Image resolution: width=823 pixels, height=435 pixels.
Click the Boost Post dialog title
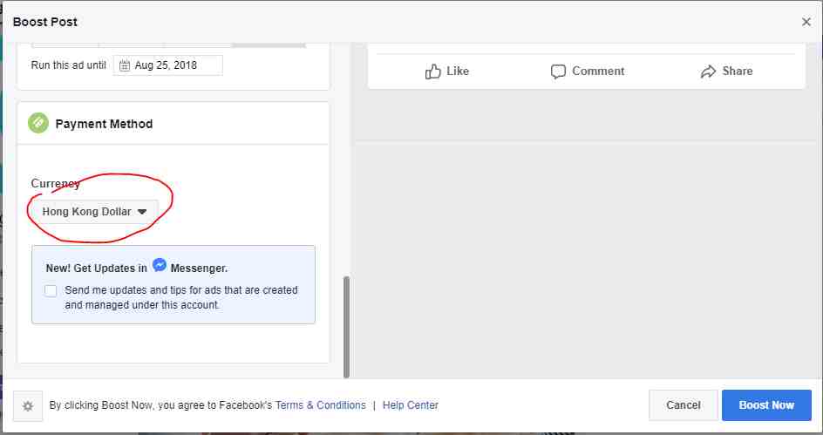45,22
